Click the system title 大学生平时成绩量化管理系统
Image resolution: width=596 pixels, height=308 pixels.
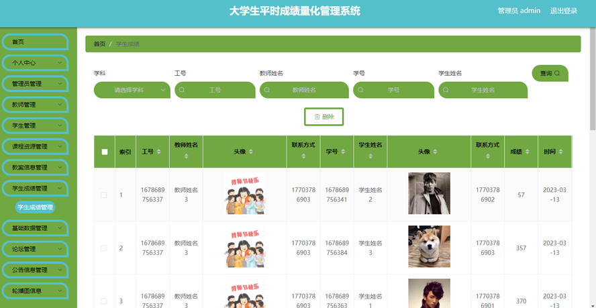pos(295,11)
